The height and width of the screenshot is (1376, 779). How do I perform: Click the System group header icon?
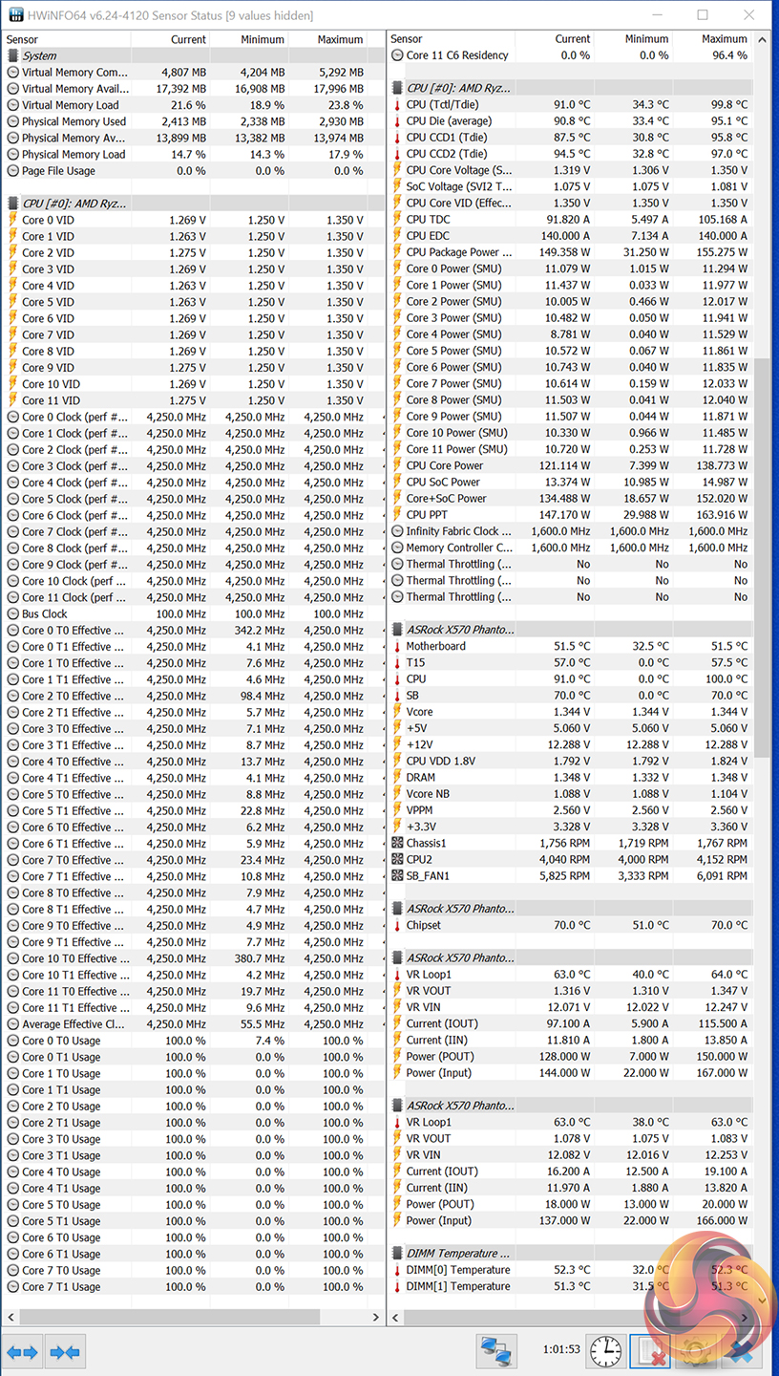coord(12,56)
